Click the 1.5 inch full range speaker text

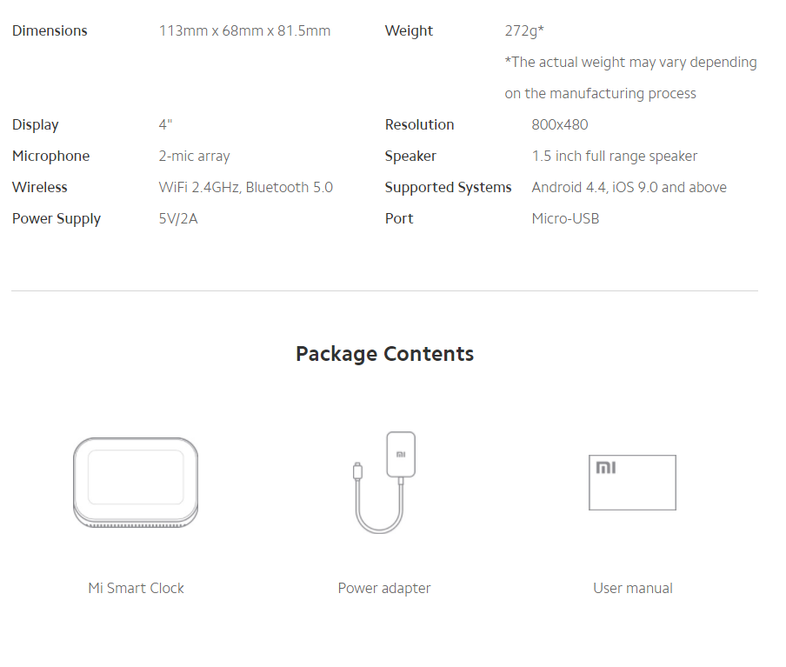coord(614,157)
